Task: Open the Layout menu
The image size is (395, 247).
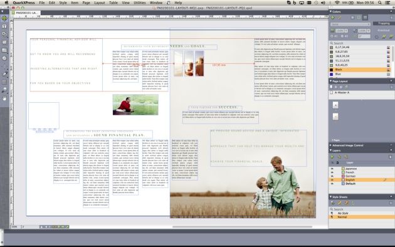Action: 100,3
